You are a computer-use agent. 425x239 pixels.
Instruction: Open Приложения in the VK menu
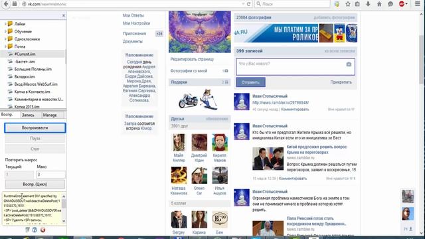[x=134, y=34]
